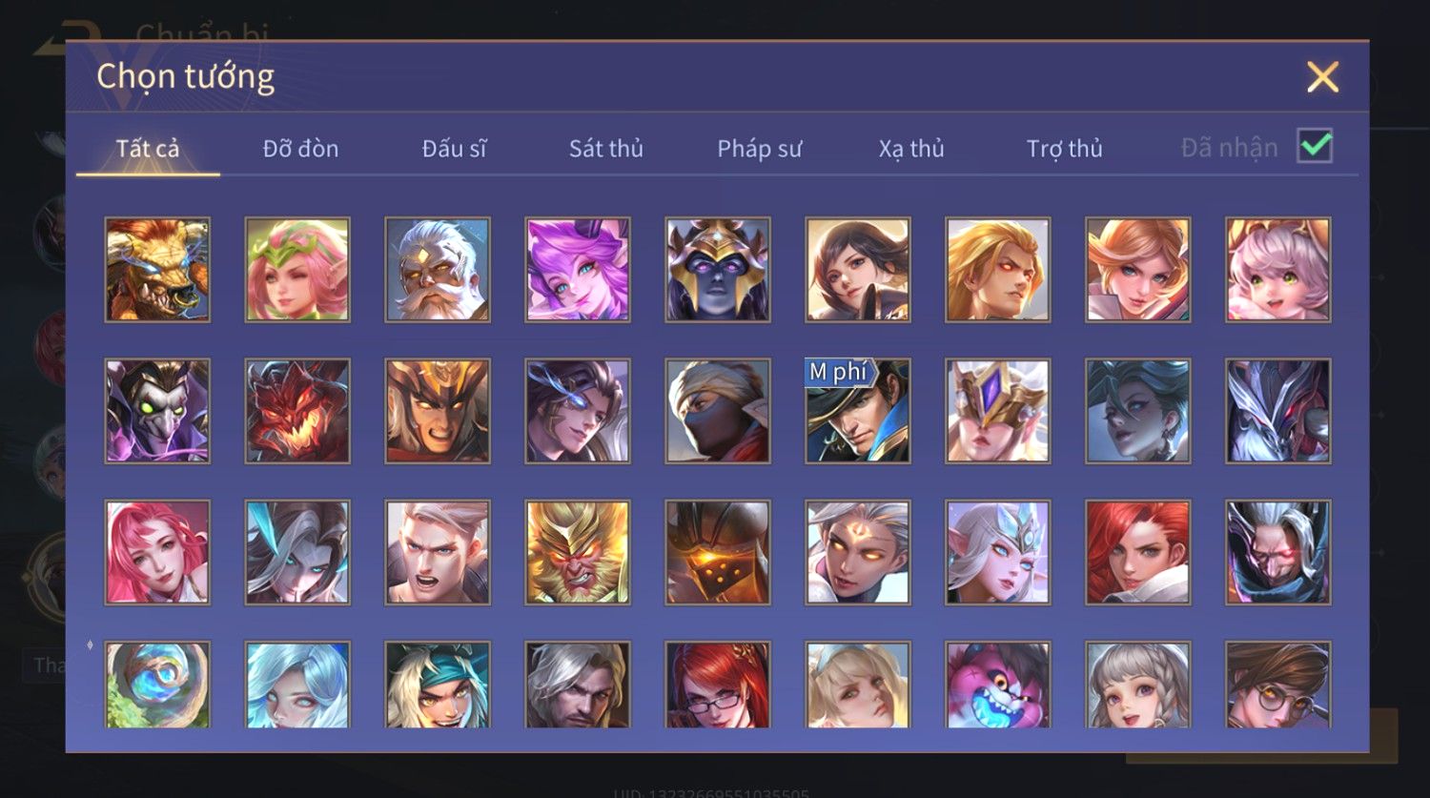Close the 'Chọn tướng' dialog
The width and height of the screenshot is (1430, 798).
1322,76
